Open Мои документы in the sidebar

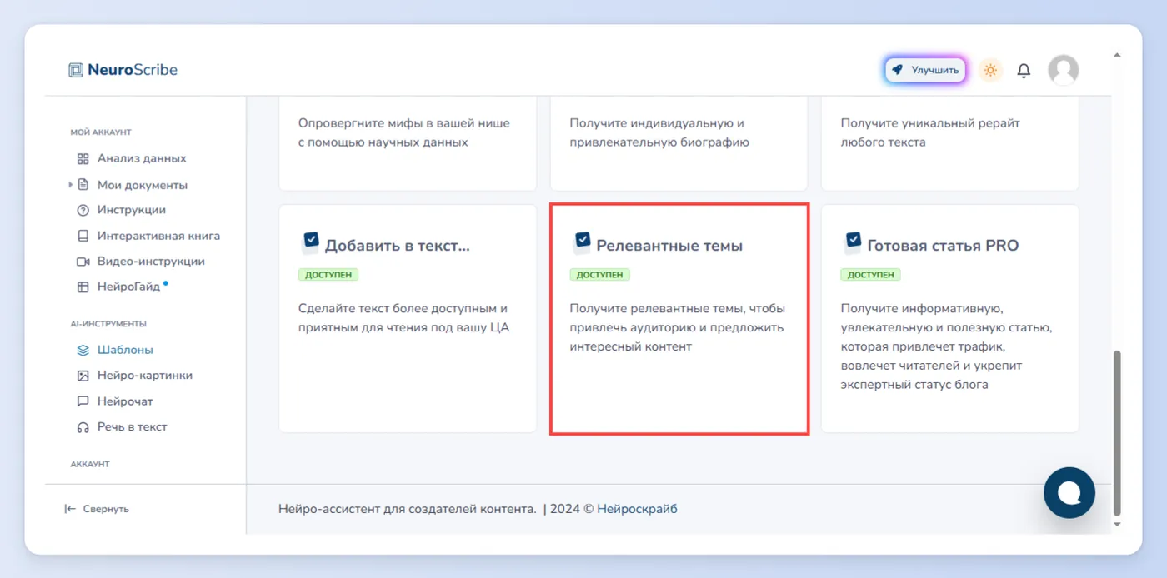coord(133,185)
